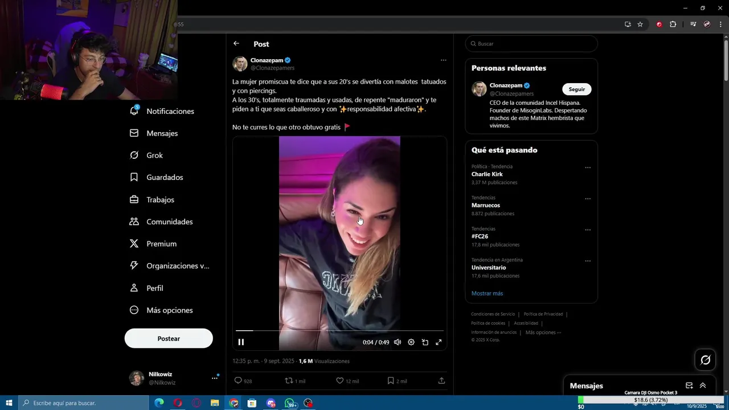The image size is (729, 410).
Task: Open Perfil in the sidebar
Action: pyautogui.click(x=155, y=288)
